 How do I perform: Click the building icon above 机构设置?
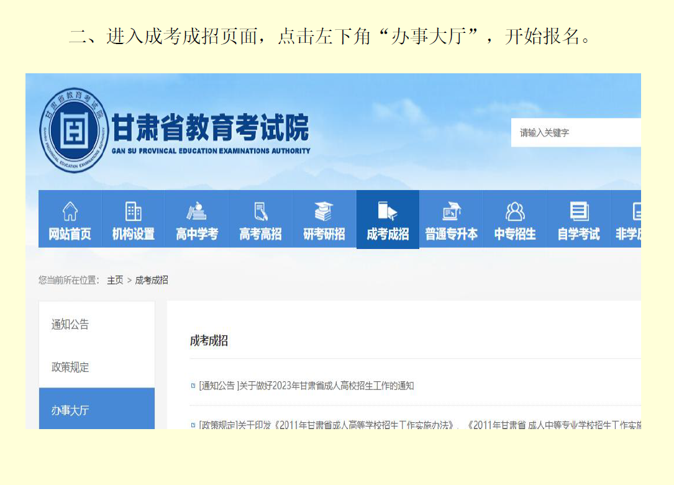pyautogui.click(x=134, y=212)
